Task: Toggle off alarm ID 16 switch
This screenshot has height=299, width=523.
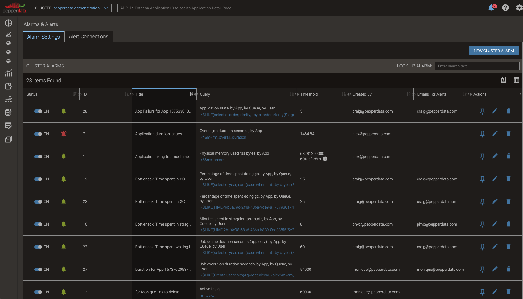Action: (x=38, y=224)
